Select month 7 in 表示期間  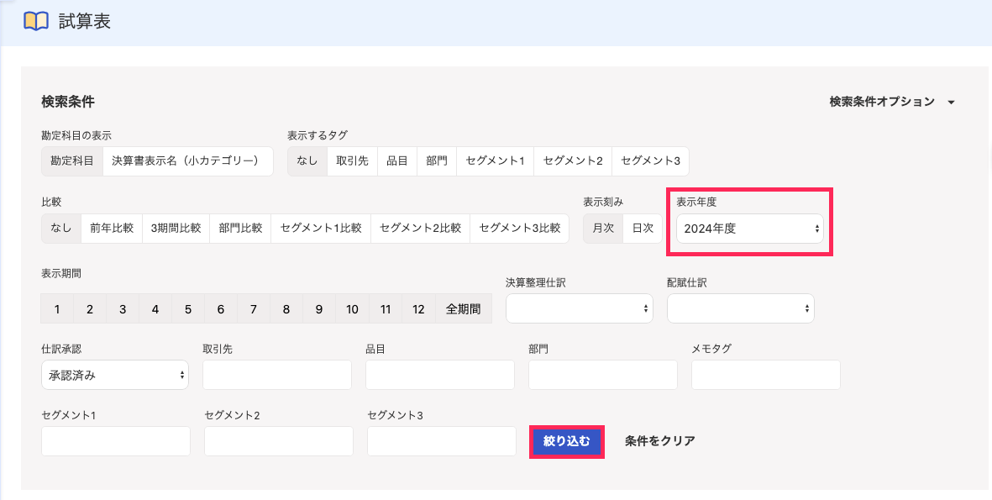pos(254,309)
